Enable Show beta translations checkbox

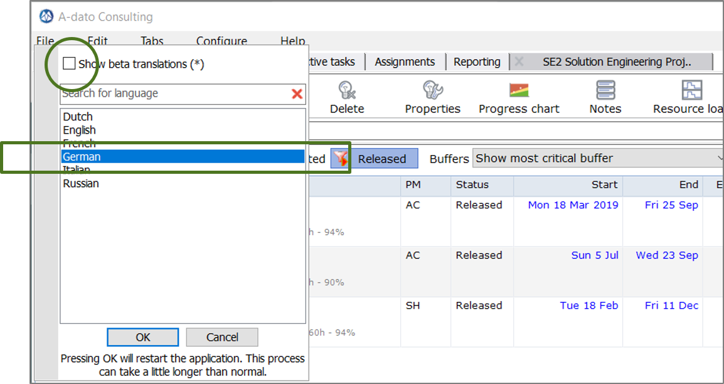[69, 64]
